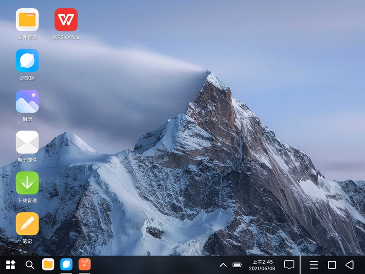The height and width of the screenshot is (274, 365).
Task: Launch WPS Office from the desktop
Action: click(66, 20)
